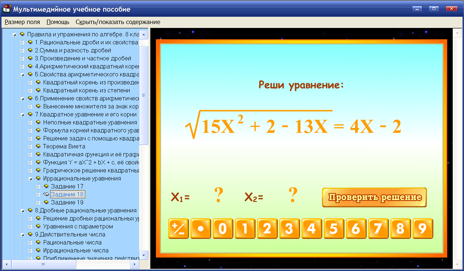Click book icon beside Теорема Виета
Viewport: 464px width, 271px height.
click(x=38, y=147)
